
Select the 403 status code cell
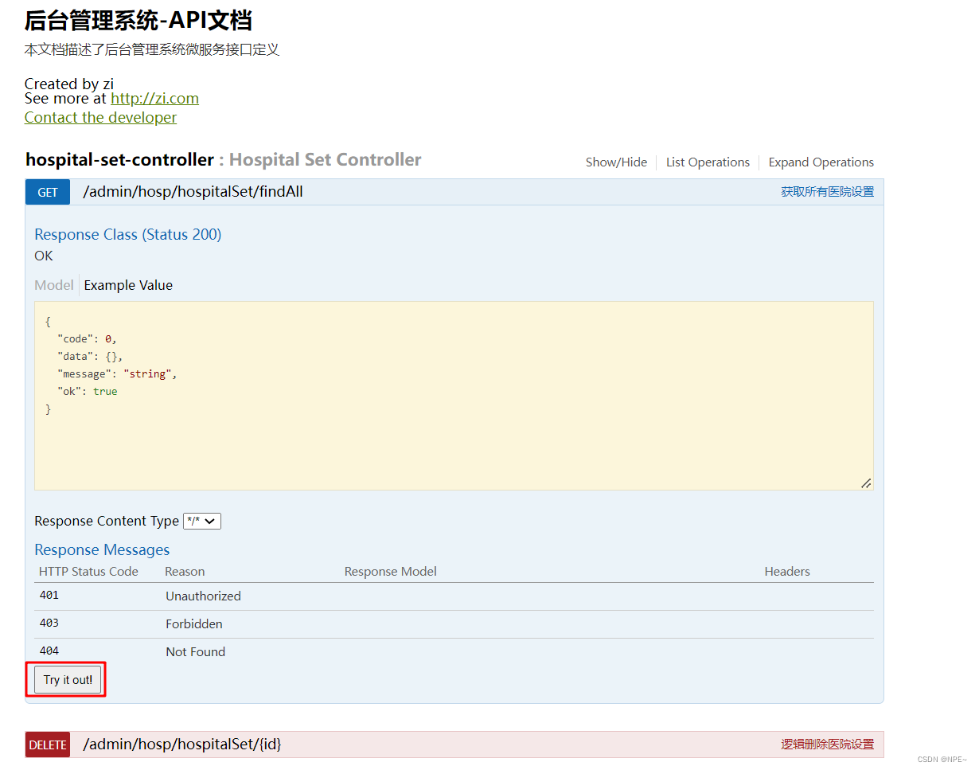49,623
